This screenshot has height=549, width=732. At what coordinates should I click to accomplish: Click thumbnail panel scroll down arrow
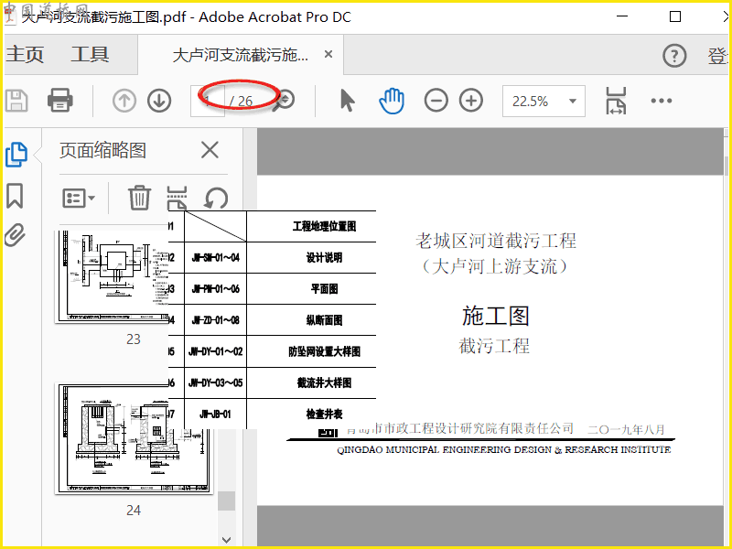point(226,540)
